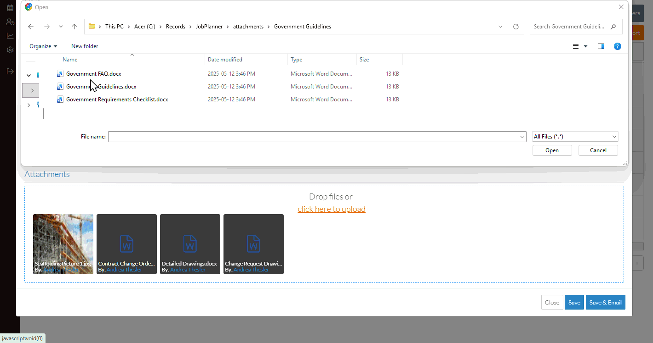
Task: Click the Forward arrow in the Open dialog
Action: [46, 27]
